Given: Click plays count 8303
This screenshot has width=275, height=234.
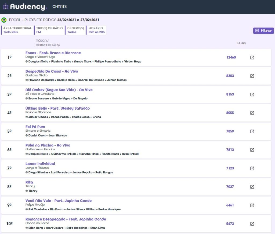Looking at the screenshot, I should [230, 76].
